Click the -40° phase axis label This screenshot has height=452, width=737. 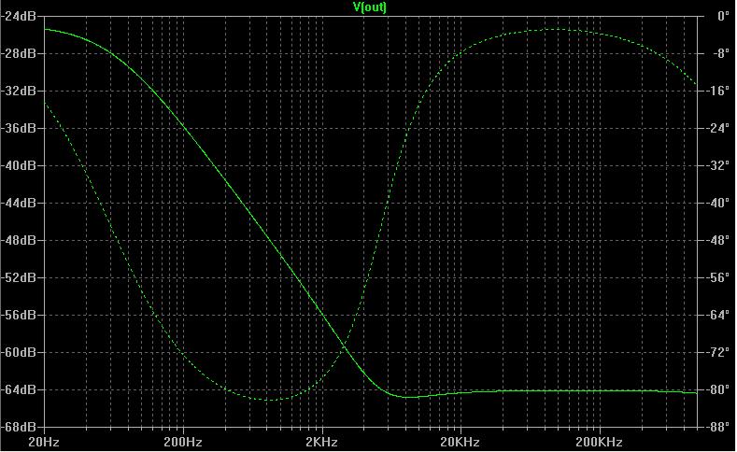(x=716, y=203)
